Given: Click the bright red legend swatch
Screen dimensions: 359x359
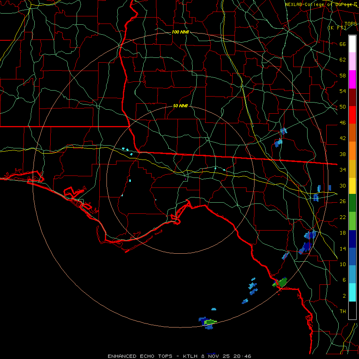Looking at the screenshot, I should (x=352, y=115).
